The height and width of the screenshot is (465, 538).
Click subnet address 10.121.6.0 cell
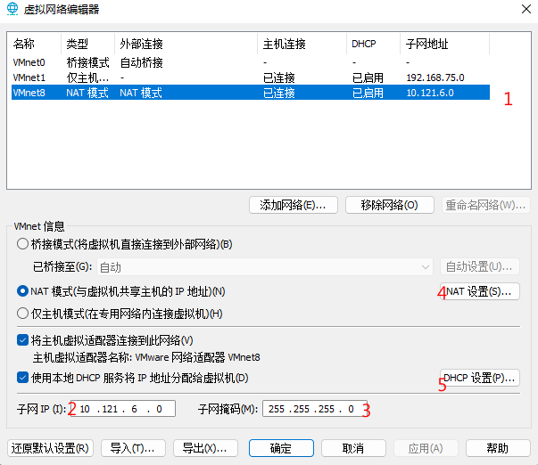430,93
